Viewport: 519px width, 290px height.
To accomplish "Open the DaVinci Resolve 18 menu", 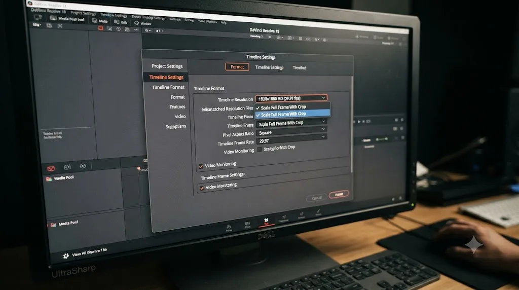I will pos(49,10).
